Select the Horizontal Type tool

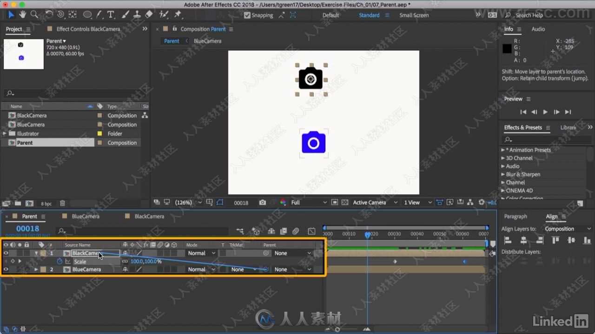pyautogui.click(x=111, y=15)
